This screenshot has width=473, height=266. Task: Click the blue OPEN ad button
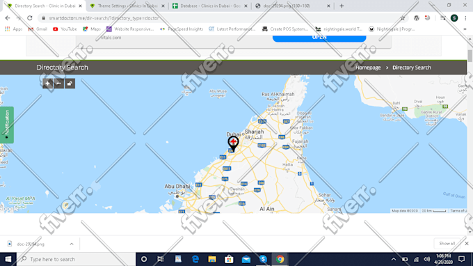click(319, 38)
